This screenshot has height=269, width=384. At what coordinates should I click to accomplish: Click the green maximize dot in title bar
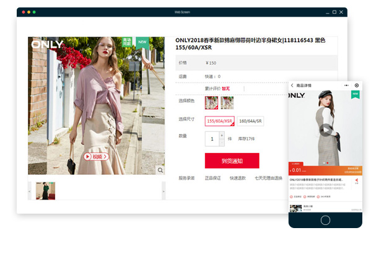pyautogui.click(x=34, y=12)
